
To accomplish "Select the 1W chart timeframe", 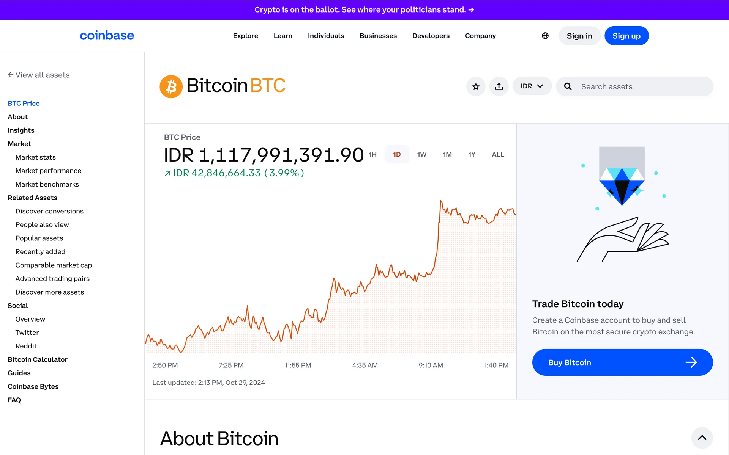I will [x=421, y=154].
